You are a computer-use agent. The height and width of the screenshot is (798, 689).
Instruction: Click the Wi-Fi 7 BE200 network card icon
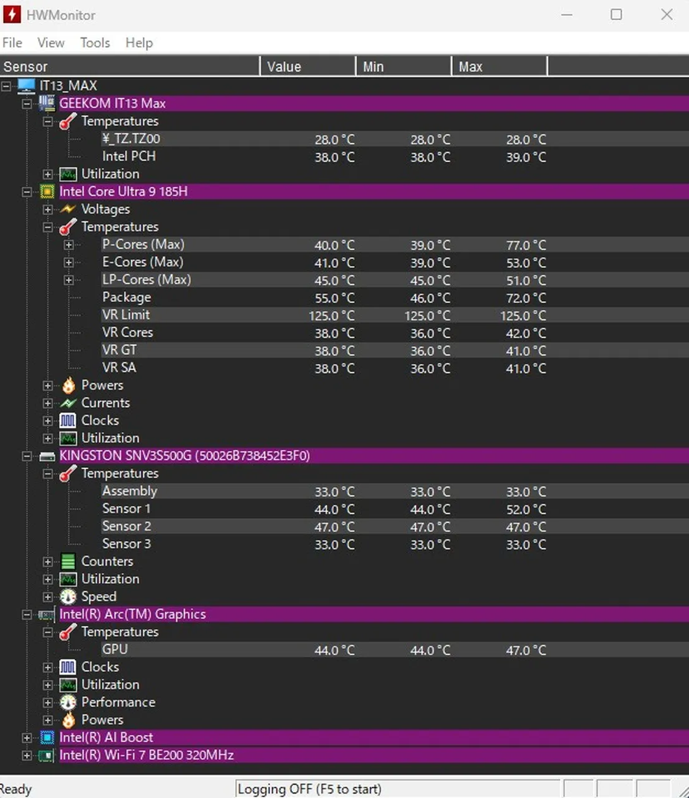coord(47,756)
